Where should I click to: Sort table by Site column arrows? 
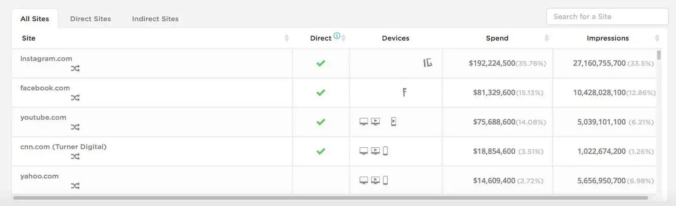click(286, 38)
